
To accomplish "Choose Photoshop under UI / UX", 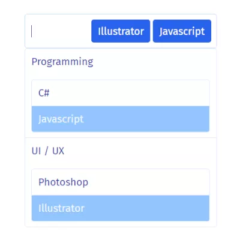I will tap(121, 182).
